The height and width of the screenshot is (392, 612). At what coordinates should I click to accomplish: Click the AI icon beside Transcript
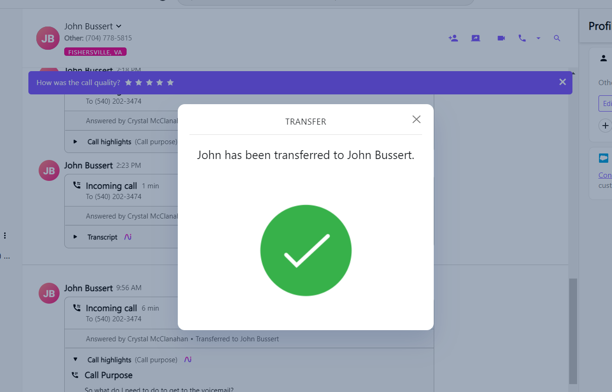128,237
